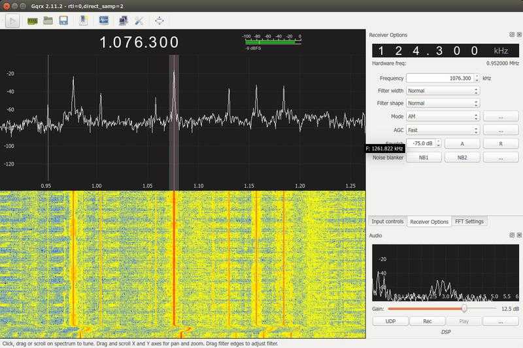Click the audio spectrum plot
523x348 pixels.
click(445, 273)
